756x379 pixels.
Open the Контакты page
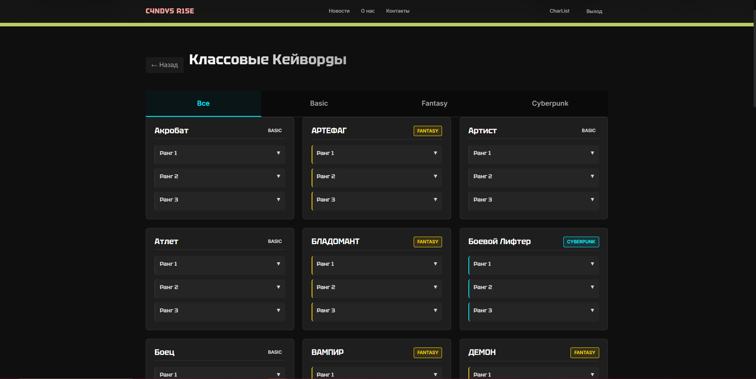tap(398, 11)
